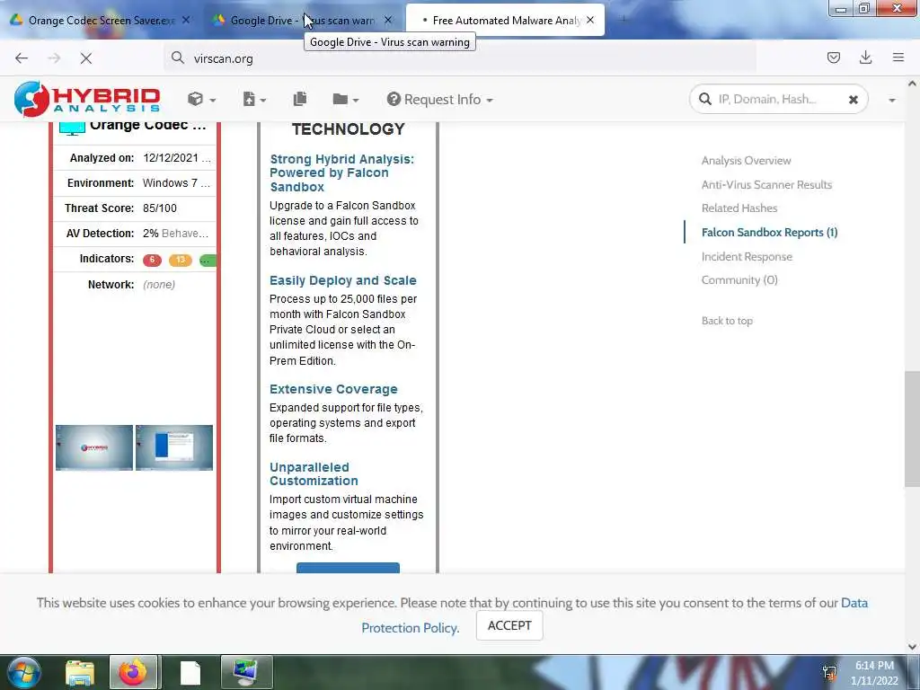Expand the Request Info menu
The image size is (920, 690).
(x=439, y=99)
